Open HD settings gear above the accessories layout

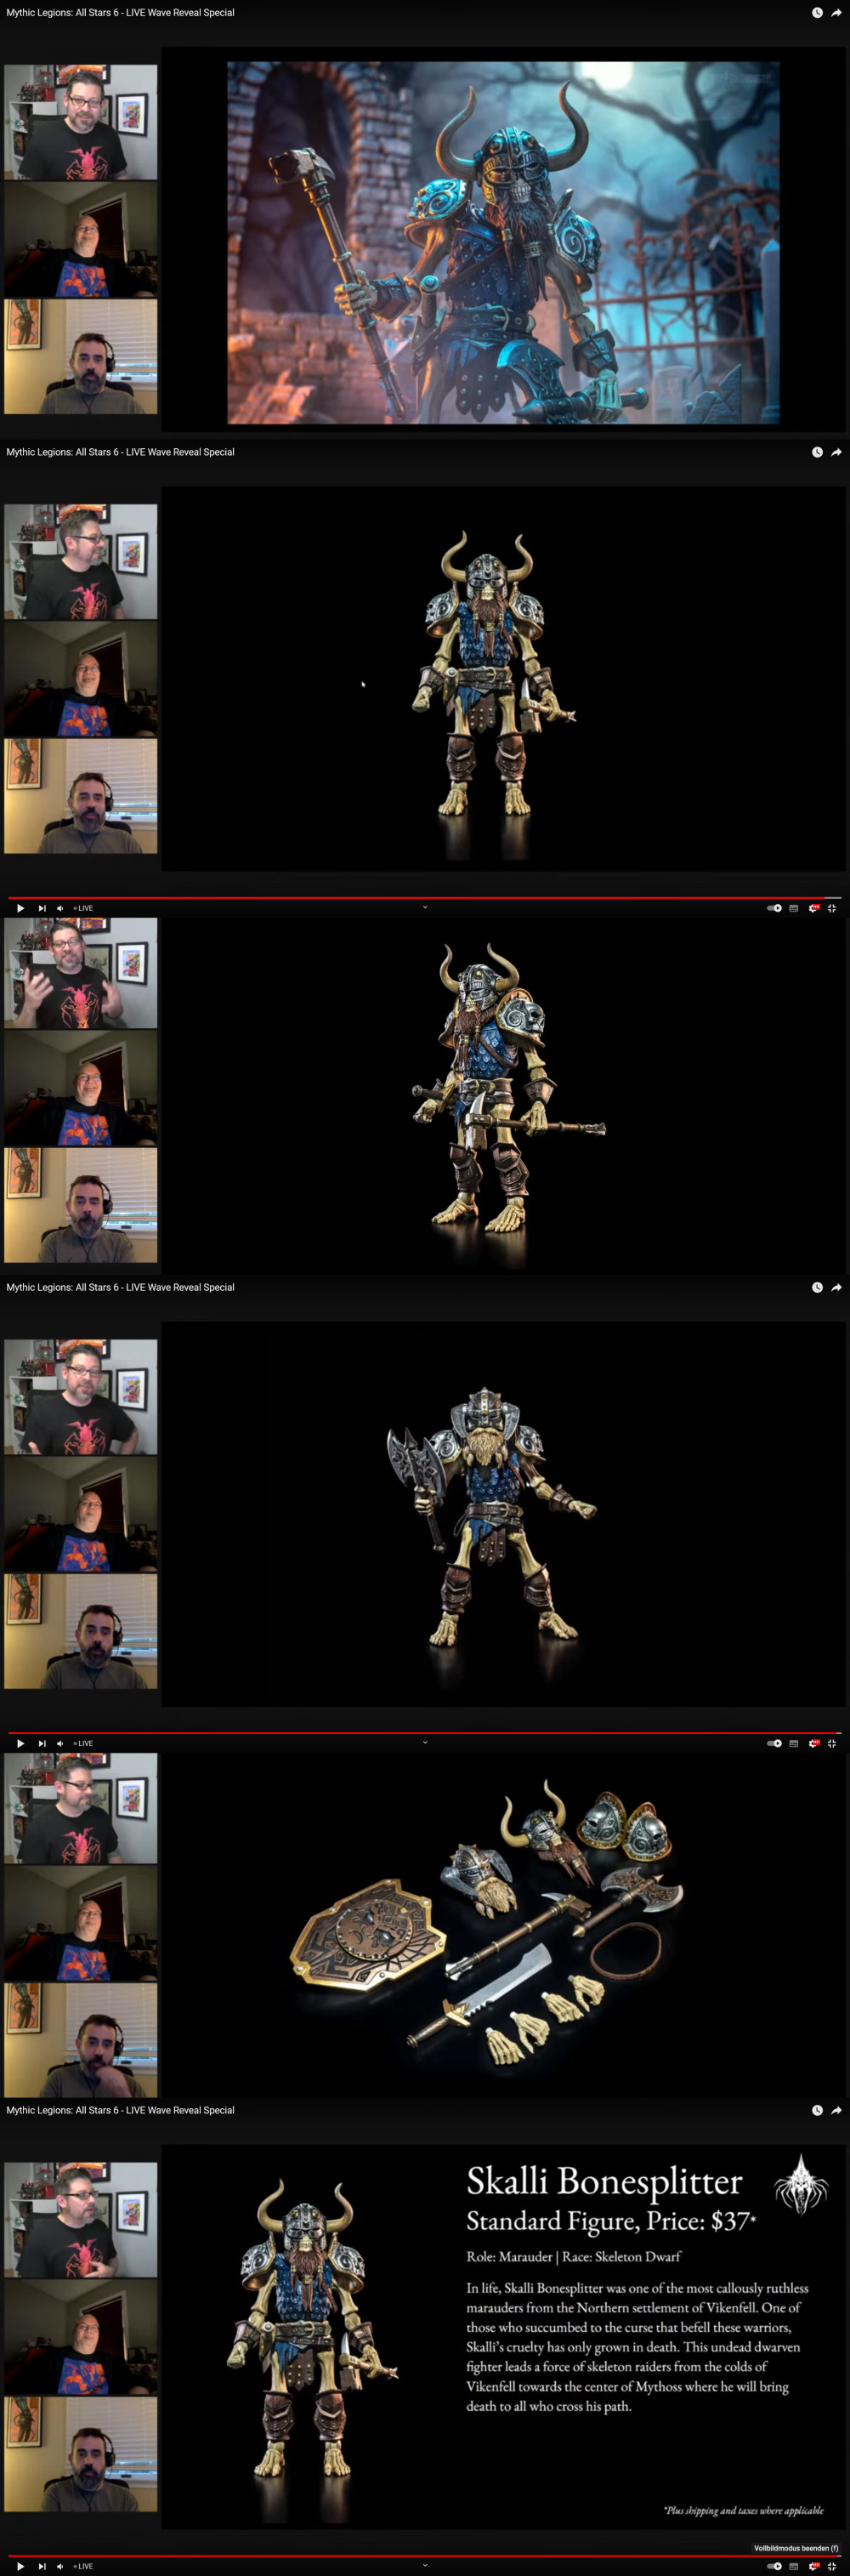pyautogui.click(x=813, y=1743)
